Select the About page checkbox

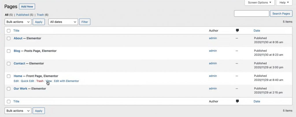pyautogui.click(x=9, y=39)
